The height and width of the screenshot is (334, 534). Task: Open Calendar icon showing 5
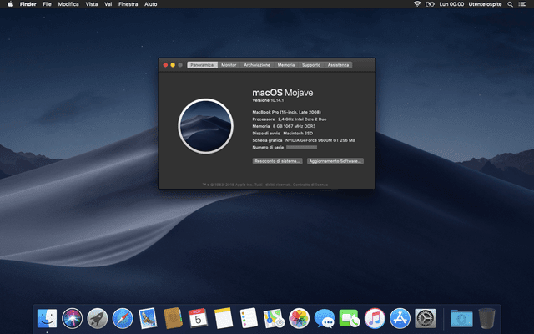[x=199, y=318]
